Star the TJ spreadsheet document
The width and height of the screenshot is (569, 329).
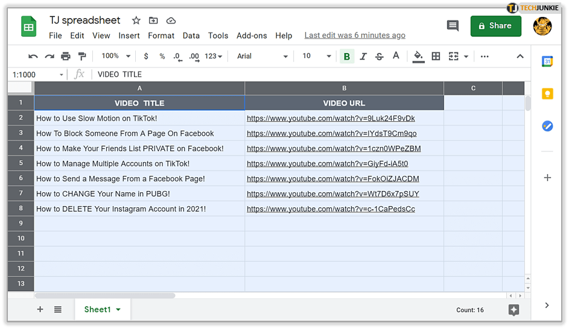(x=136, y=20)
